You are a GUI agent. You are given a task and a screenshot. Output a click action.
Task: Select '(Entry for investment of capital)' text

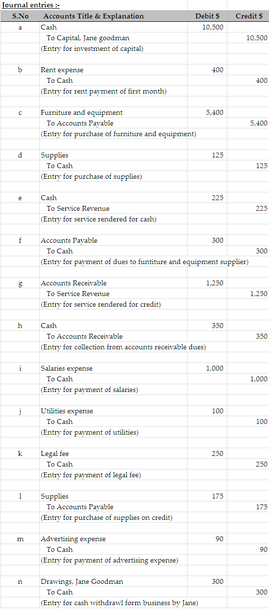pos(92,48)
